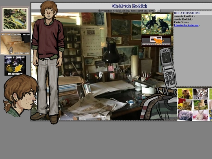Open the cat remote control meme image
The image size is (212, 159).
pos(15,44)
